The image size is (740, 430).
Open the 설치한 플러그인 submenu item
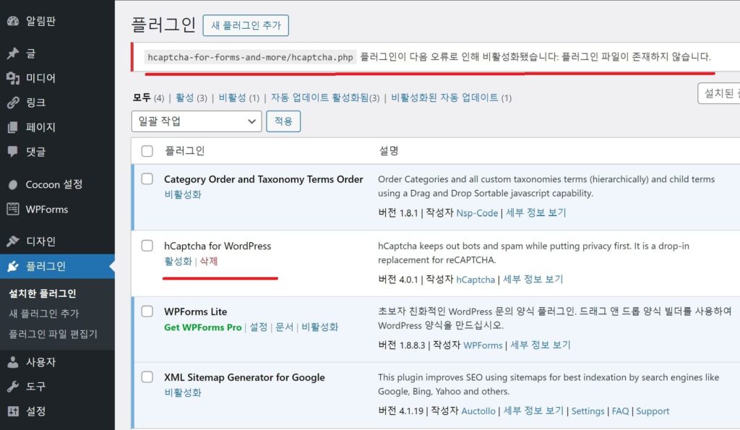(43, 293)
